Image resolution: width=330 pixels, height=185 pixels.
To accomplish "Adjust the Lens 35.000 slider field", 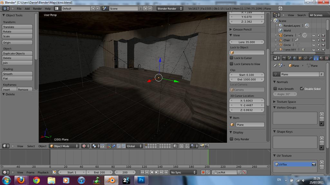I will click(x=247, y=42).
